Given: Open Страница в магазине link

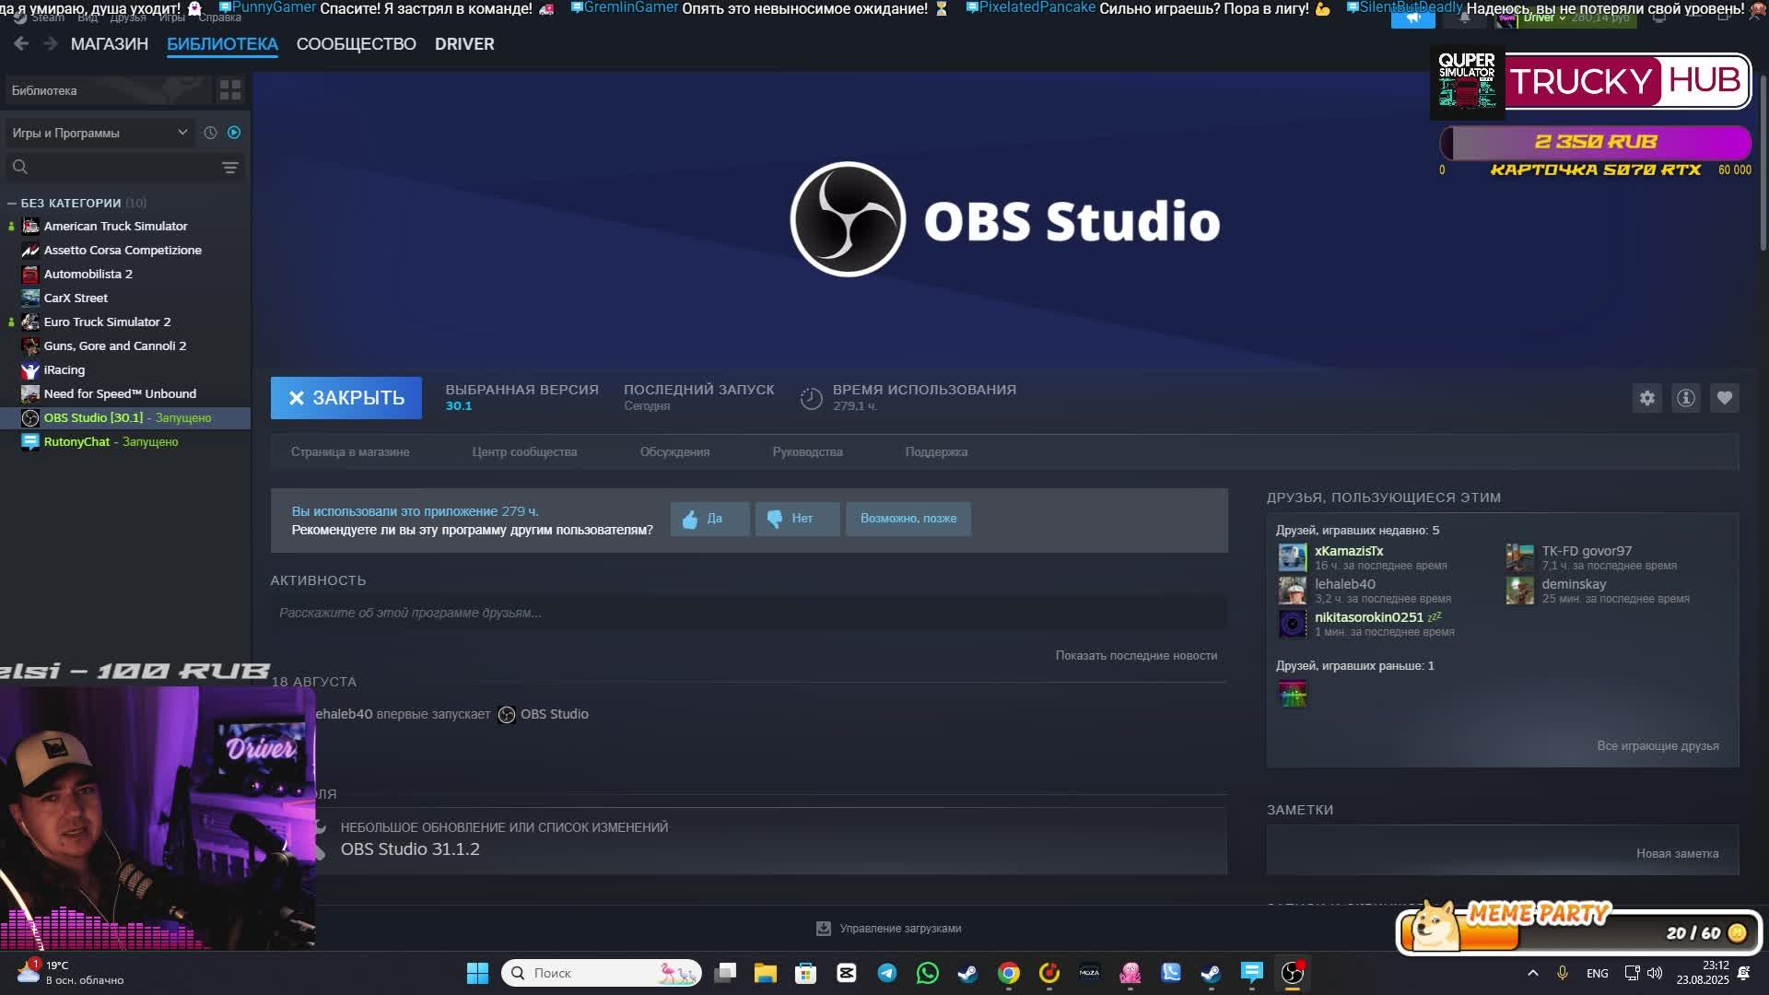Looking at the screenshot, I should click(350, 452).
